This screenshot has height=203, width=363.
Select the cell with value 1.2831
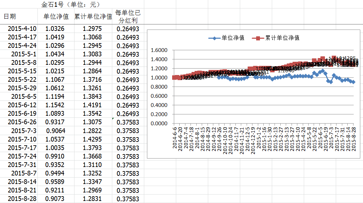tap(92, 199)
